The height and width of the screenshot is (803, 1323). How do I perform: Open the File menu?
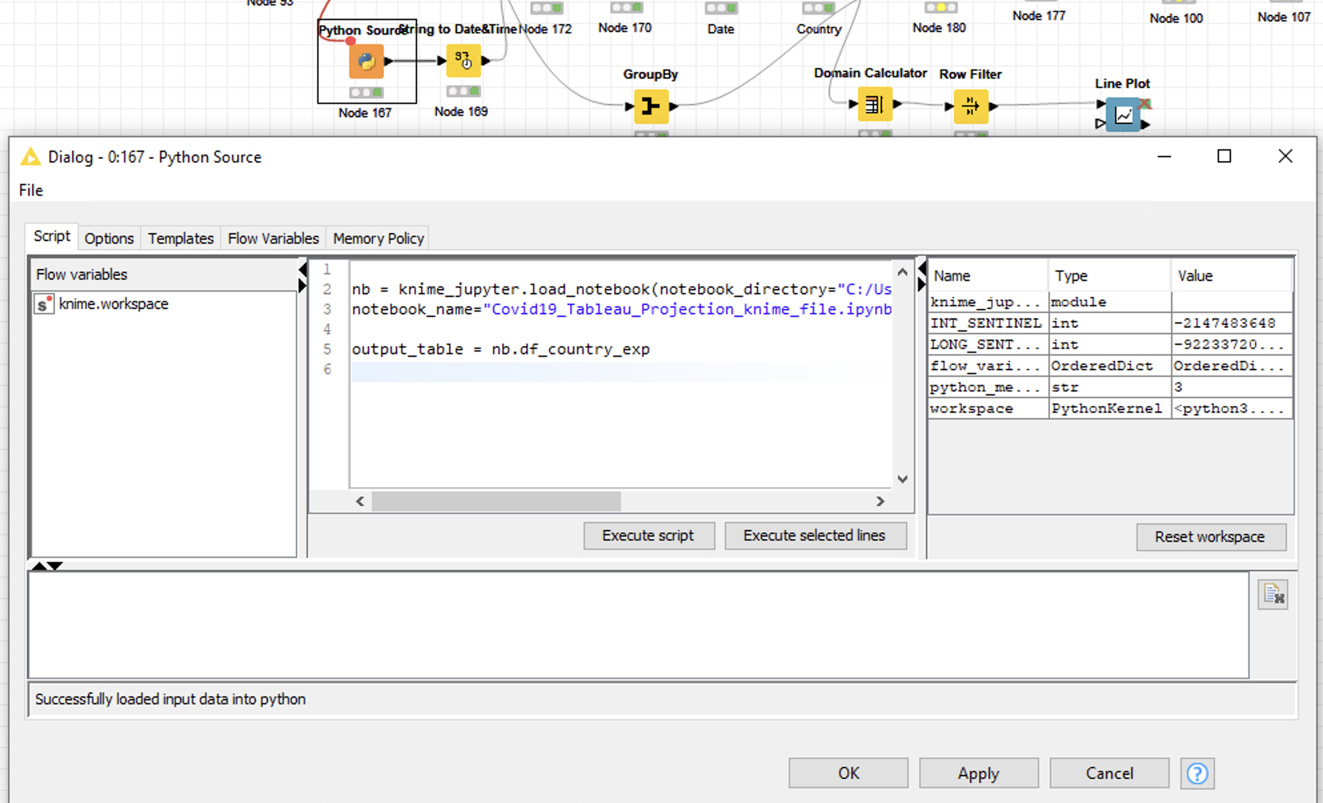click(31, 190)
